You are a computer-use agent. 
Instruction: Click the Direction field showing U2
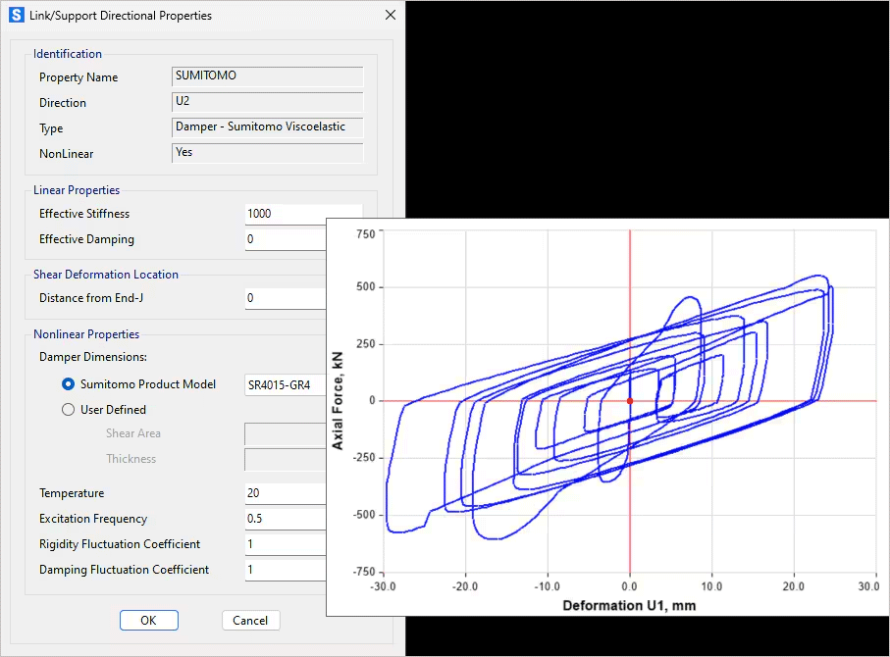tap(267, 102)
